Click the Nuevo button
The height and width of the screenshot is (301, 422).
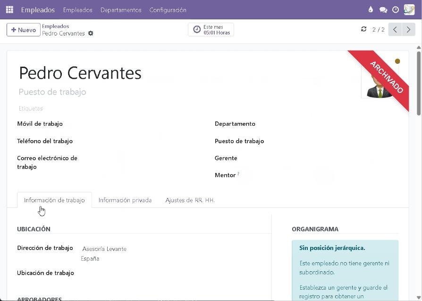click(23, 30)
